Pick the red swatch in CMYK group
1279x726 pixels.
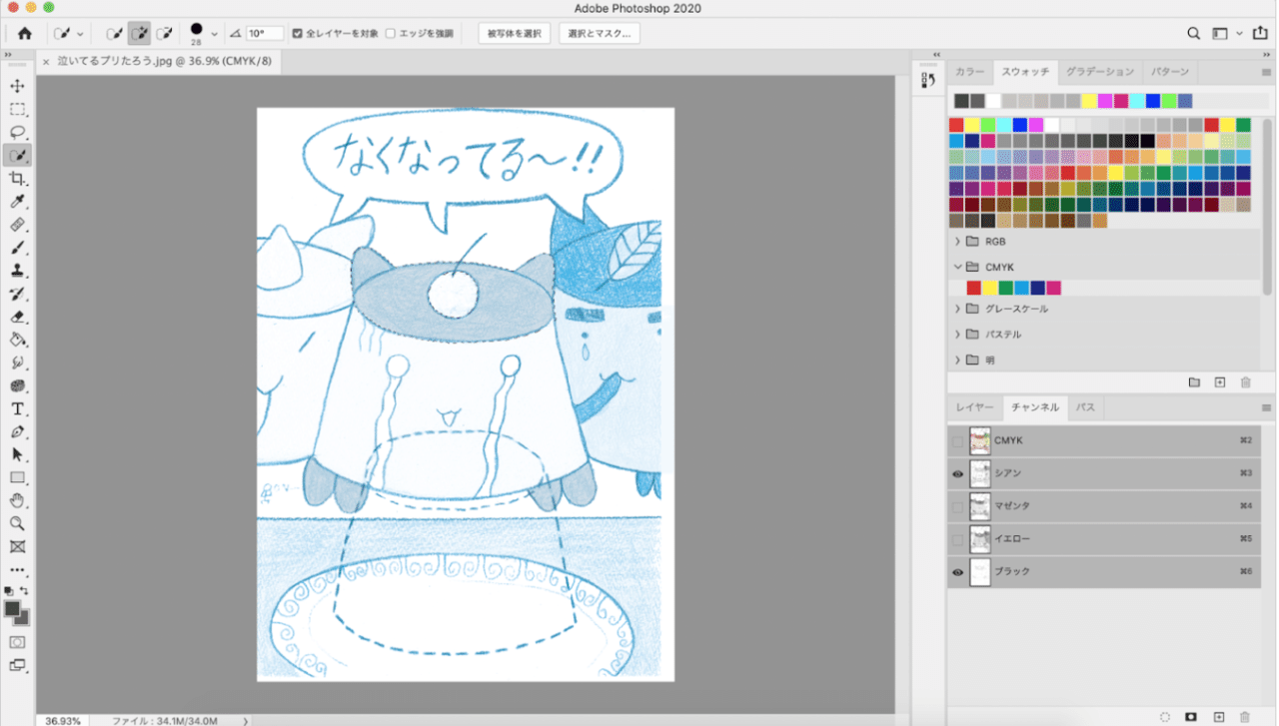pos(973,288)
